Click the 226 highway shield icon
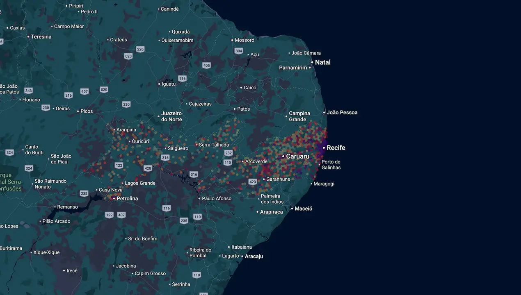The height and width of the screenshot is (295, 521). pyautogui.click(x=140, y=49)
